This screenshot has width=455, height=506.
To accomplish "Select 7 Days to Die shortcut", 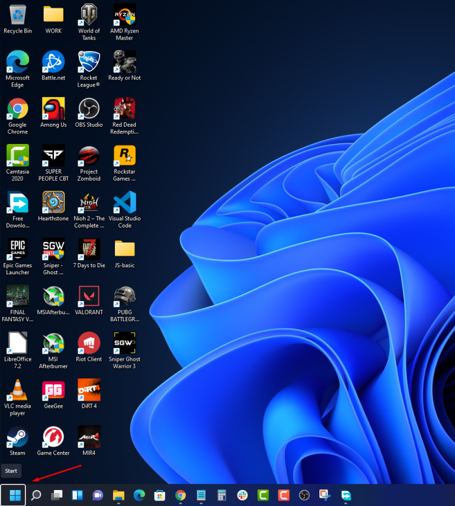I will (x=89, y=254).
